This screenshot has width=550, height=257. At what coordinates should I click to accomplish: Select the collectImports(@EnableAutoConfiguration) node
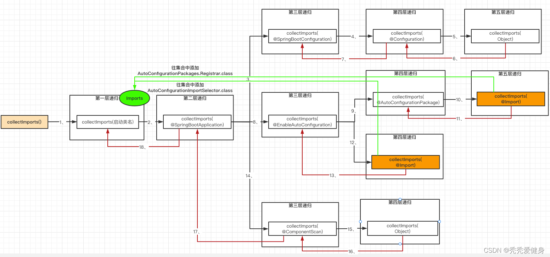pyautogui.click(x=302, y=122)
